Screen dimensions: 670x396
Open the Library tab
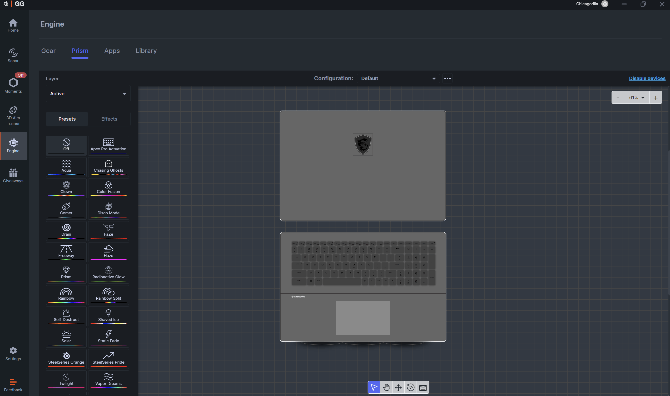(146, 51)
